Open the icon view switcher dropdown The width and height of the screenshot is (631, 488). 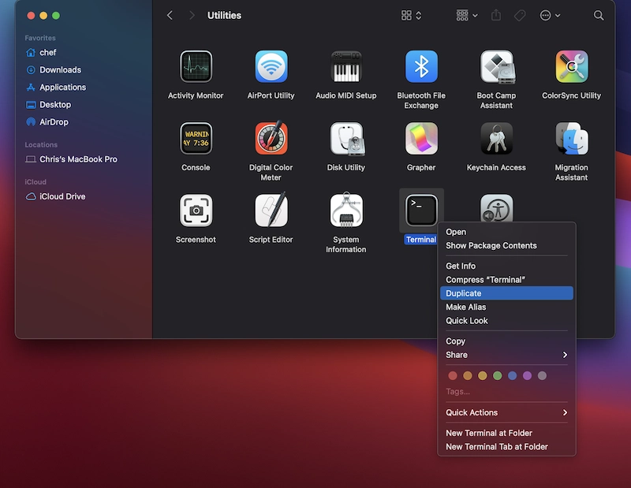click(411, 15)
